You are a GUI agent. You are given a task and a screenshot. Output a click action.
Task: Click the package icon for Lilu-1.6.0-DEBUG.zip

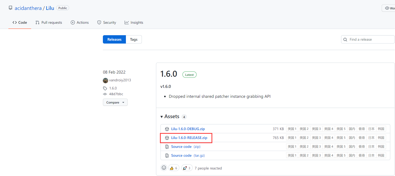(167, 129)
